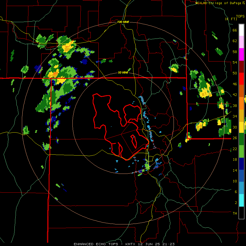Click the yellow swatch near 30
The width and height of the screenshot is (246, 246).
[x=241, y=127]
